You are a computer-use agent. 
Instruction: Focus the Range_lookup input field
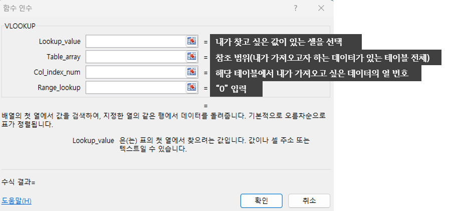(x=136, y=87)
